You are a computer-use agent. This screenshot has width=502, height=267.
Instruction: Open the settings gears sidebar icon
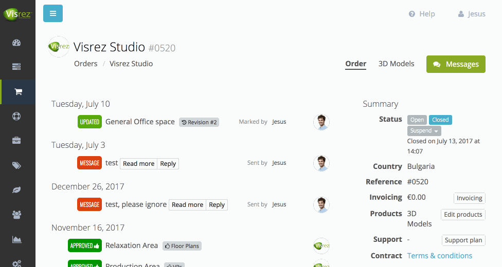pyautogui.click(x=16, y=263)
